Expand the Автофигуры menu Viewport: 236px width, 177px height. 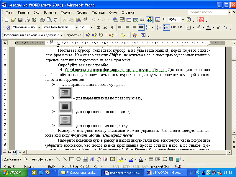click(42, 159)
